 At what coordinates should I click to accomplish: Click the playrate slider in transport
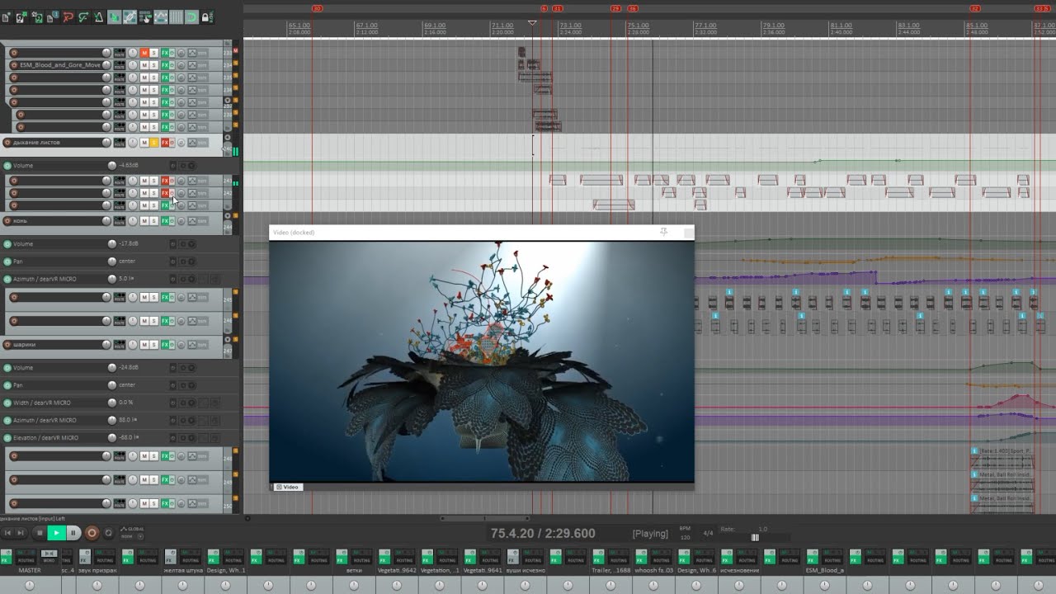[x=755, y=537]
